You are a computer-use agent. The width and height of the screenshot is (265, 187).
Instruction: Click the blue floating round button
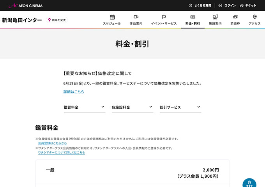tap(249, 183)
